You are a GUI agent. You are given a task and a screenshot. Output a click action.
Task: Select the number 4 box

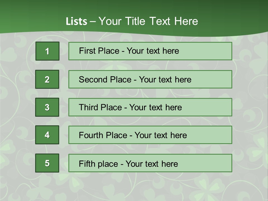tap(47, 135)
